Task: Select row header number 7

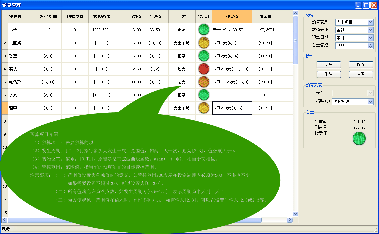Action: [5, 108]
